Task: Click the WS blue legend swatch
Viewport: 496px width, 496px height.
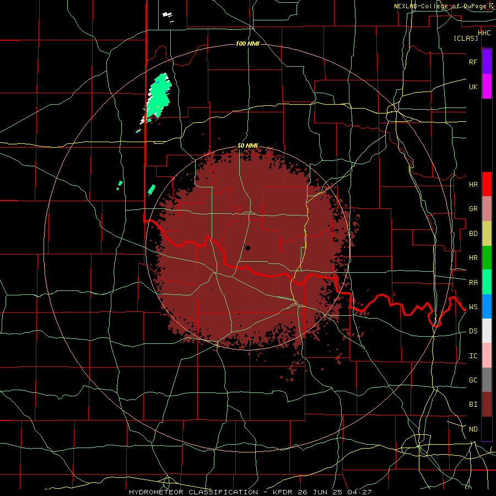Action: [x=487, y=306]
